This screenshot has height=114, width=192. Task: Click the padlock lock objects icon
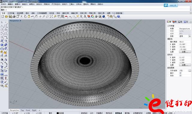point(85,16)
